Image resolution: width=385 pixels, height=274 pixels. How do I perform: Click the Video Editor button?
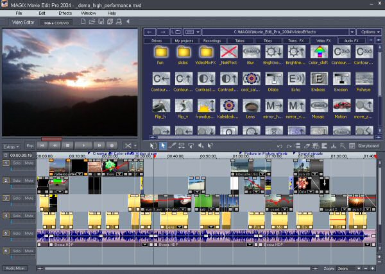(23, 22)
